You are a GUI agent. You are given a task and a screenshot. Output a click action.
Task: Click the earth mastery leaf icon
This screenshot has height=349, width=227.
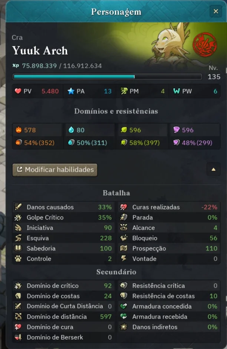point(124,130)
